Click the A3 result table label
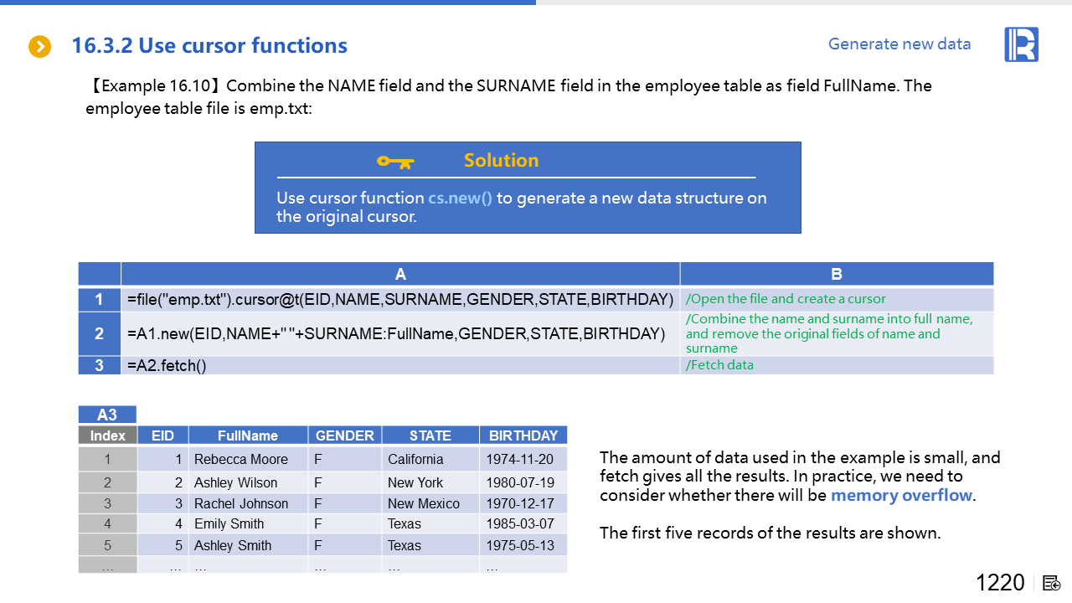Viewport: 1072px width, 603px height. click(107, 415)
